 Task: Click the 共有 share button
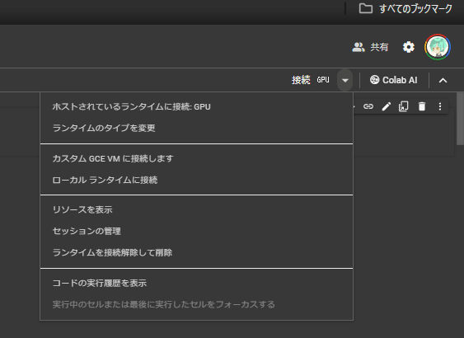(370, 47)
